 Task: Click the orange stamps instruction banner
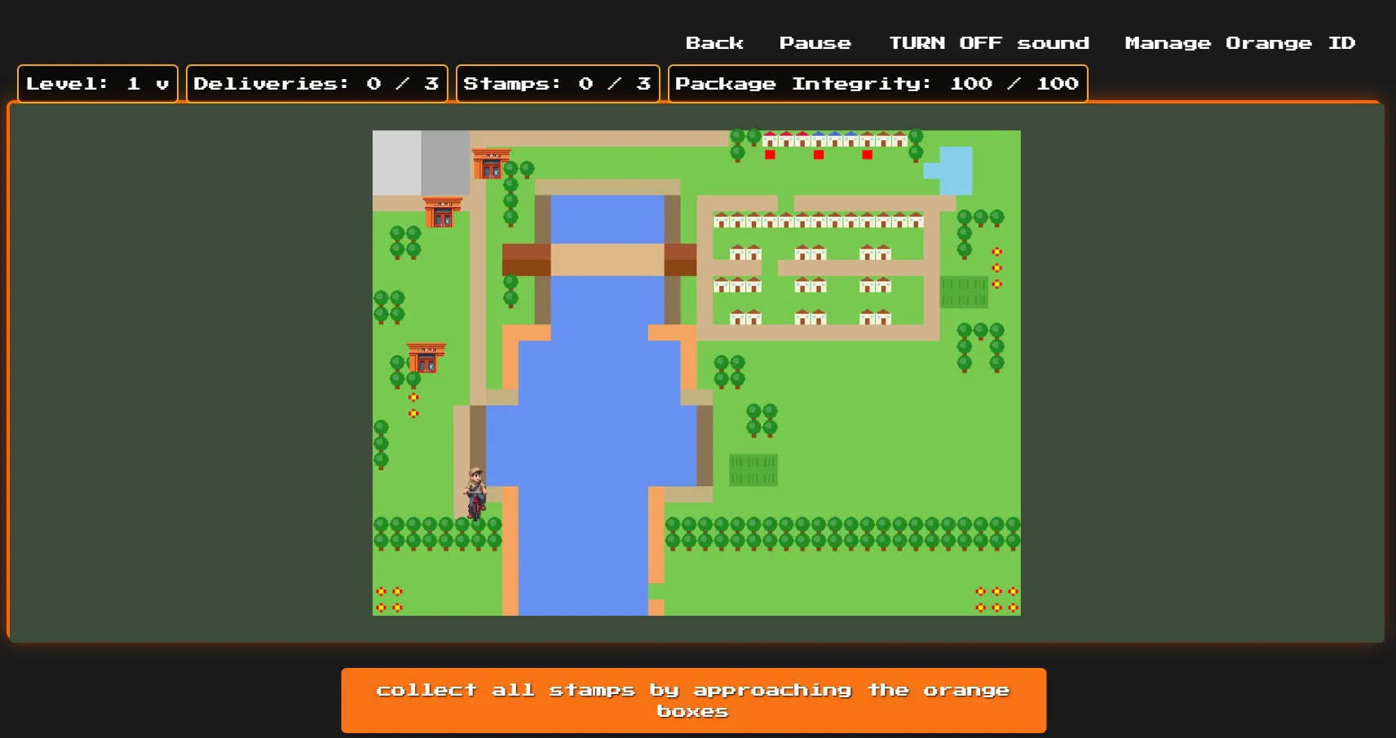[x=692, y=699]
